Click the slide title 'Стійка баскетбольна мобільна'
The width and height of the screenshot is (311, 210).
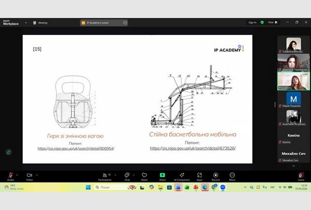[x=193, y=134]
